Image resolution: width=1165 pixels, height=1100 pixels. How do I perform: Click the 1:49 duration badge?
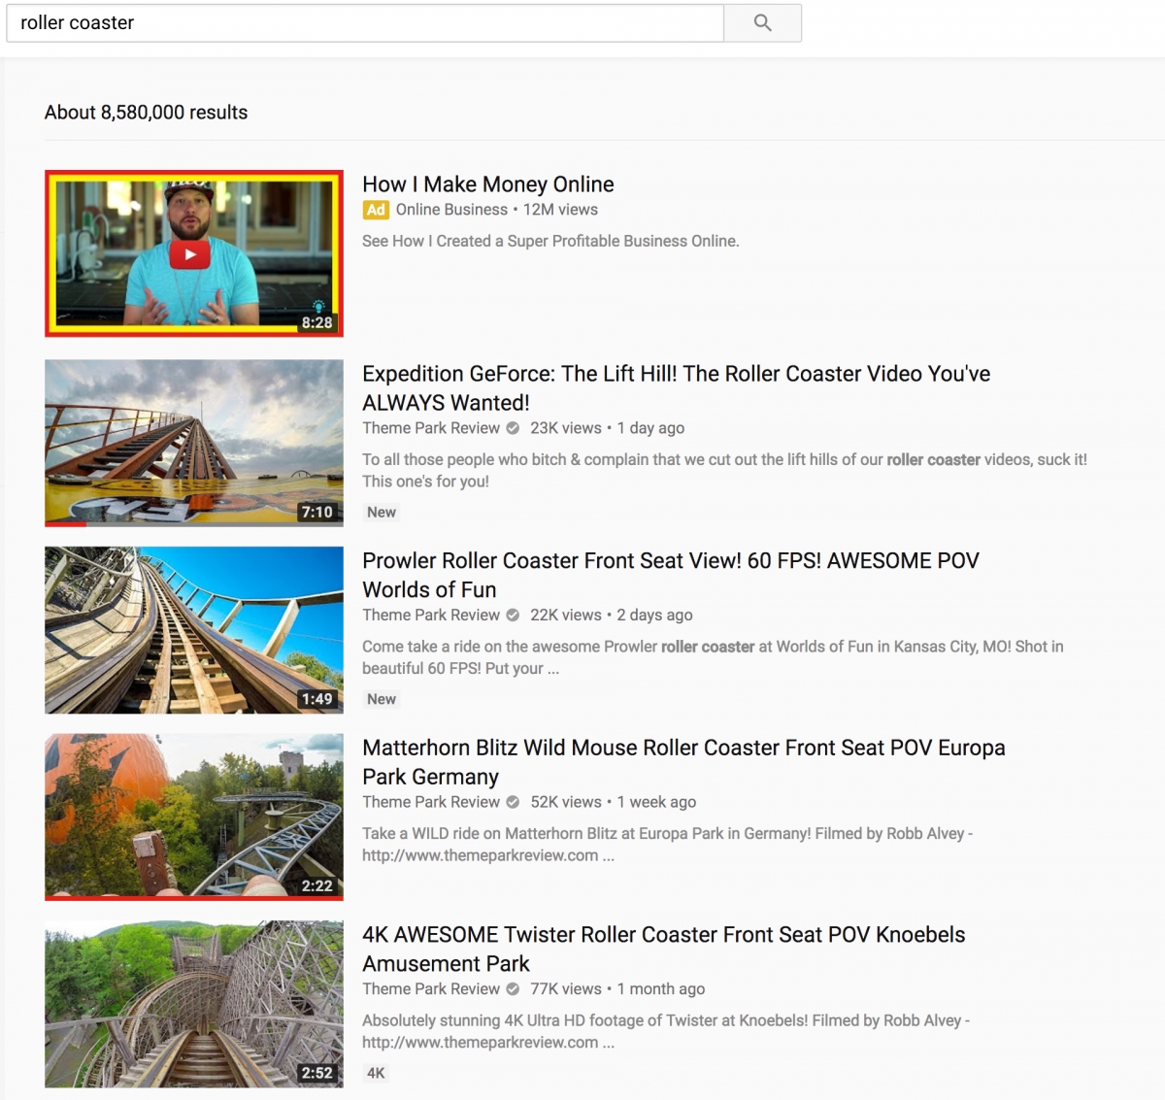(316, 699)
